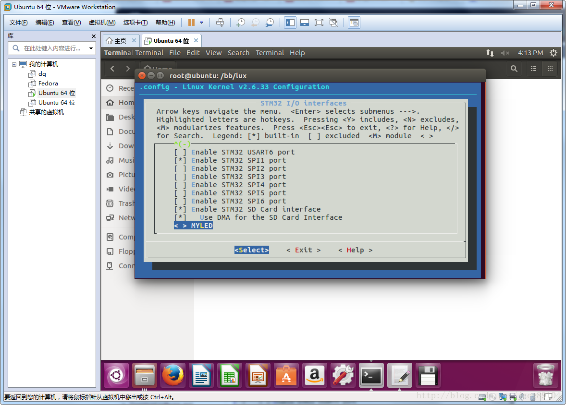This screenshot has width=566, height=405.
Task: Click the 4:13 PM clock
Action: tap(530, 53)
